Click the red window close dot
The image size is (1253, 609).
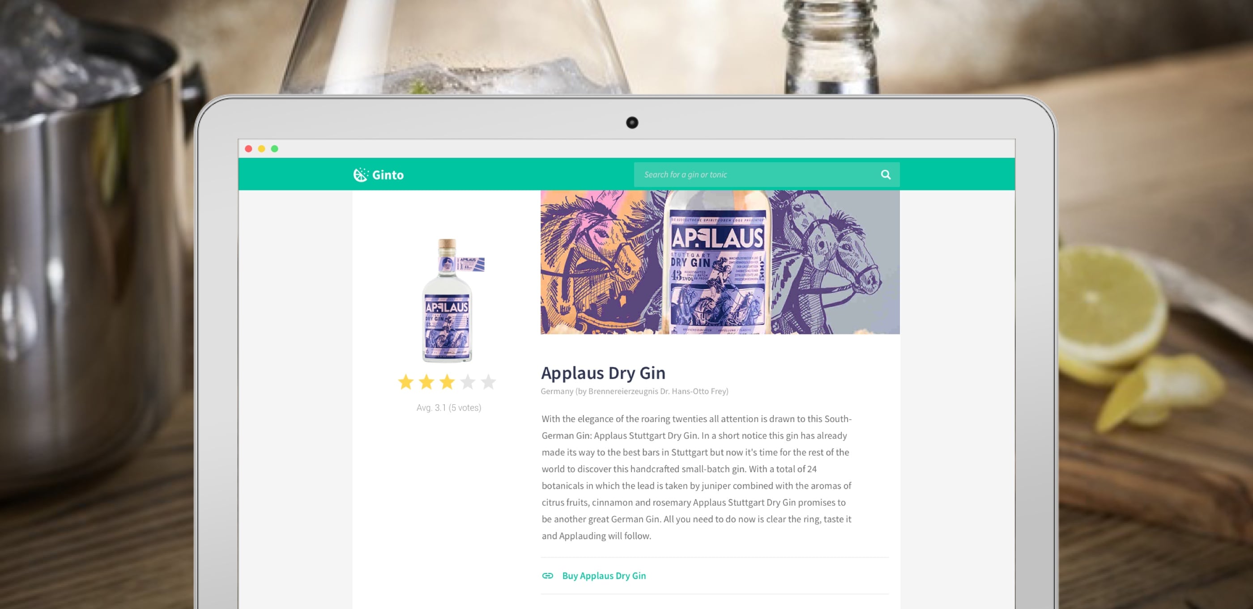pyautogui.click(x=248, y=149)
